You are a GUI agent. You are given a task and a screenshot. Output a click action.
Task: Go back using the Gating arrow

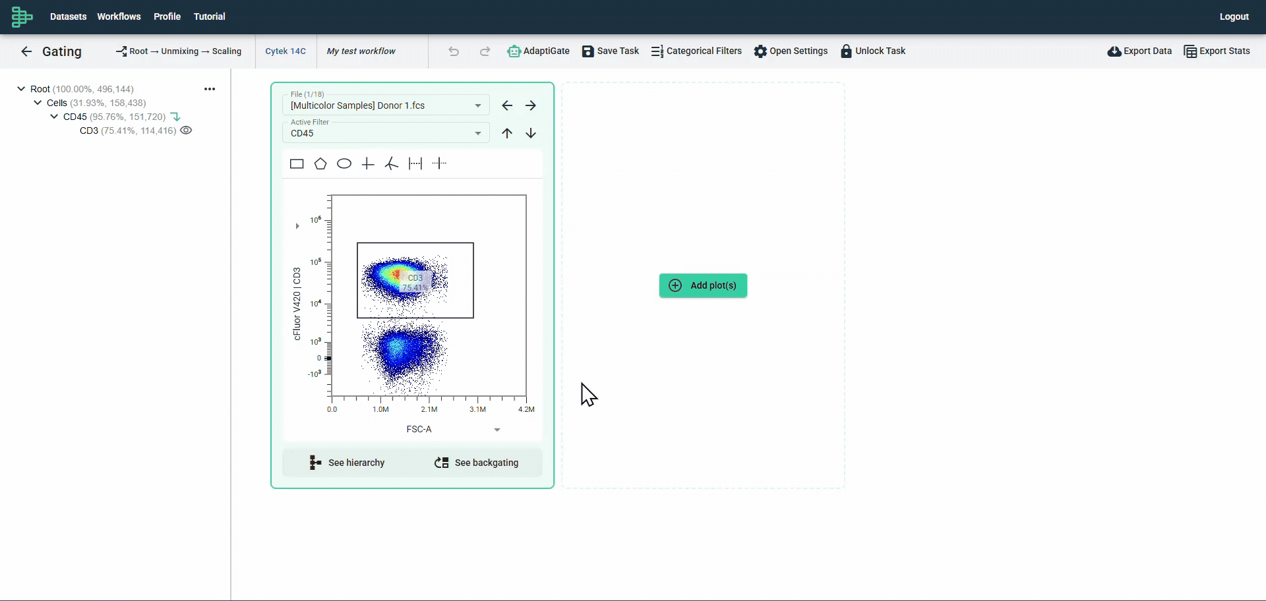pos(26,51)
